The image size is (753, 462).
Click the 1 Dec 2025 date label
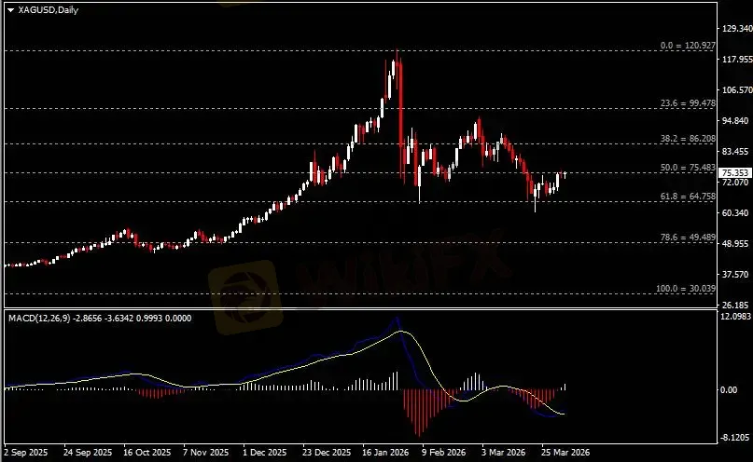265,453
